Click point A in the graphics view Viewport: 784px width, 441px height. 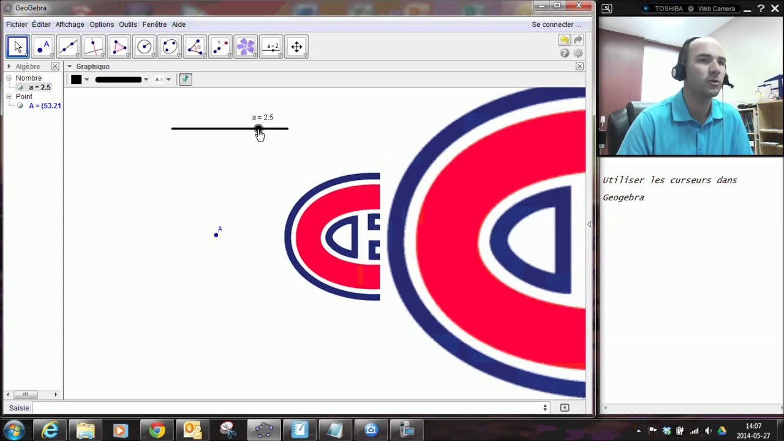pos(216,235)
